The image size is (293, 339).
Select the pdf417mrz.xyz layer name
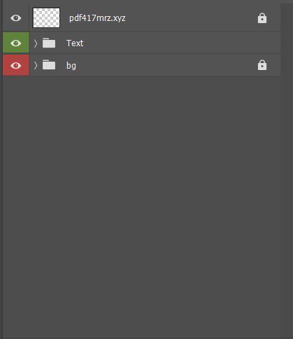(97, 18)
